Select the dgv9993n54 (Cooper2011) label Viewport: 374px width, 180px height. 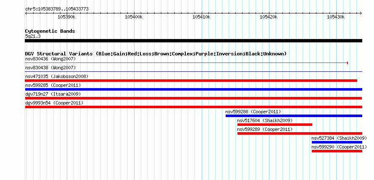[x=54, y=103]
